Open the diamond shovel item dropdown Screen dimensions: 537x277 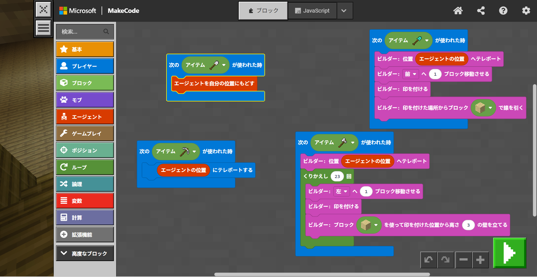coord(427,41)
